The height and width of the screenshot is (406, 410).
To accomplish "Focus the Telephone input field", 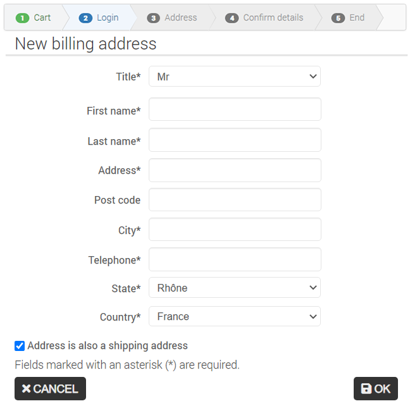I will point(235,259).
